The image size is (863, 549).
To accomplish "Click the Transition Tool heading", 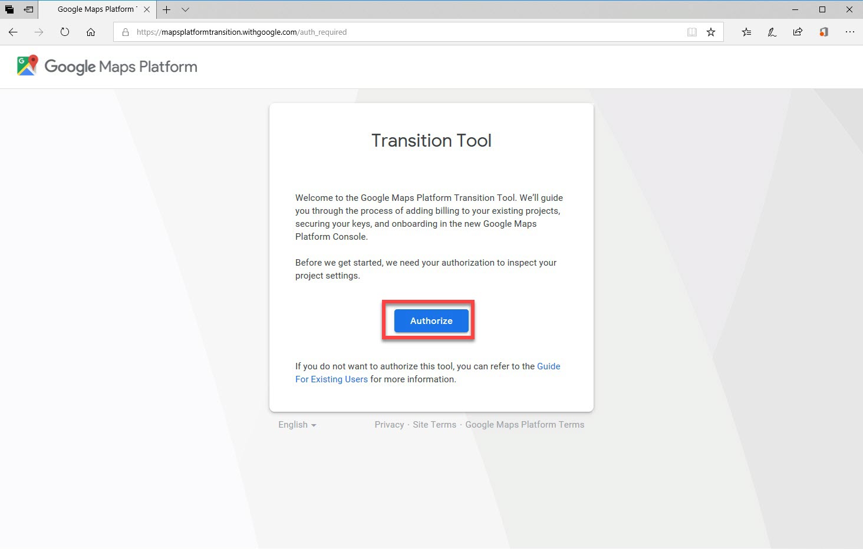I will 431,140.
